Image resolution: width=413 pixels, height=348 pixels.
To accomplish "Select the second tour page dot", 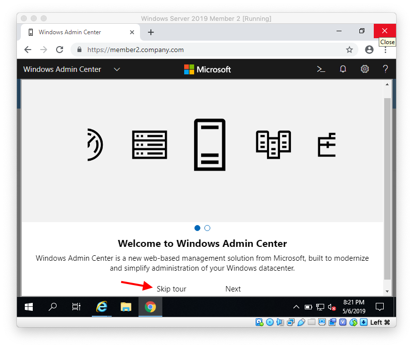I will pyautogui.click(x=207, y=228).
